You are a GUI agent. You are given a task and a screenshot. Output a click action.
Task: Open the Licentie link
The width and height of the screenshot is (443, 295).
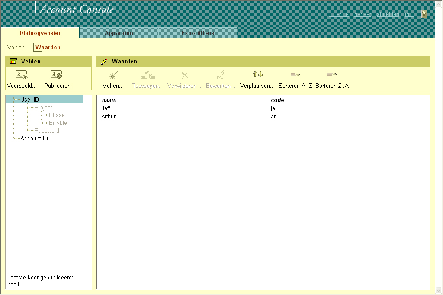pyautogui.click(x=339, y=14)
